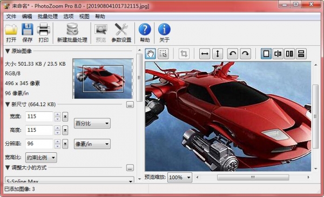Screen dimensions: 324x197
Task: Click preview scroll left arrow
Action: click(197, 178)
